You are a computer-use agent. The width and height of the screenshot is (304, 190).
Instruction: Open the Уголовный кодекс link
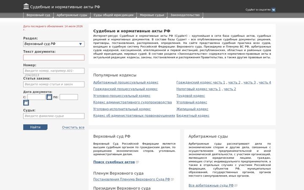click(192, 102)
